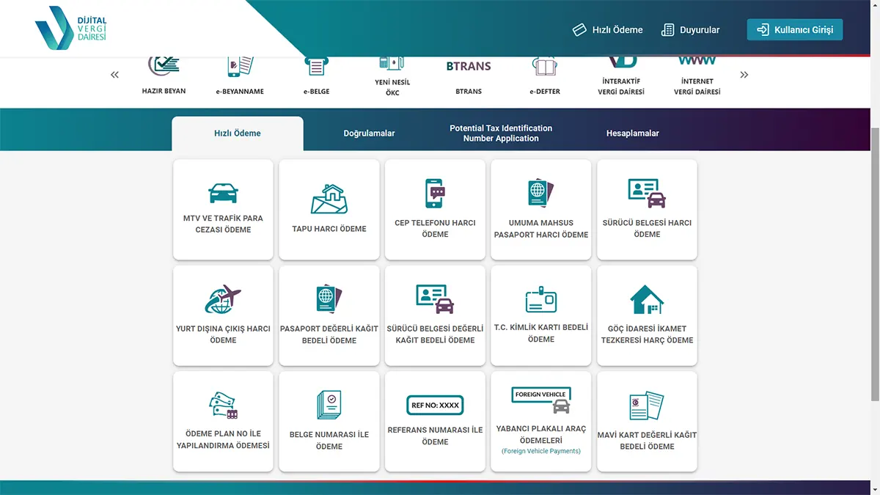Open the Hesaplamalar tab
Viewport: 880px width, 495px height.
[x=633, y=133]
